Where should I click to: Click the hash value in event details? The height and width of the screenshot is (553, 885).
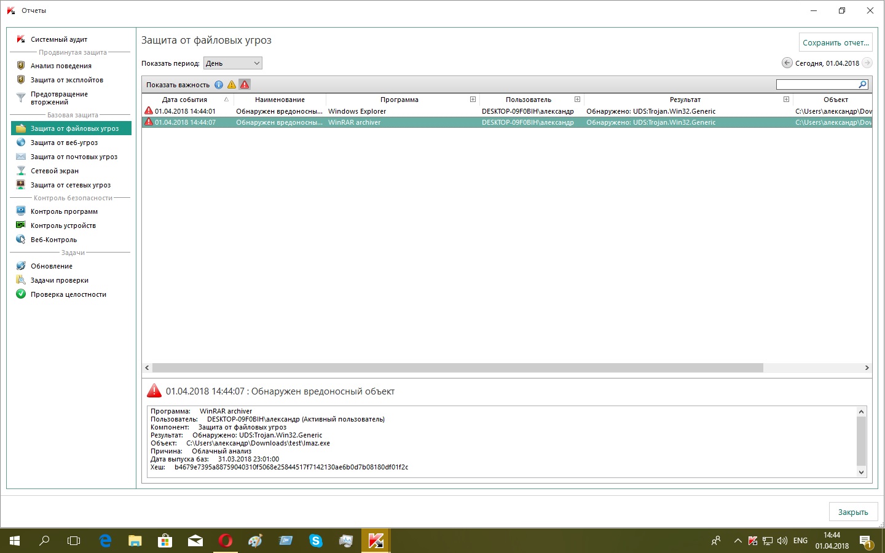tap(291, 467)
